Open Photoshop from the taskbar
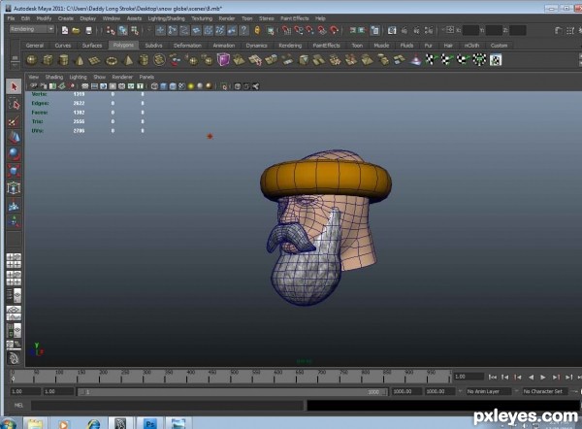 coord(149,423)
